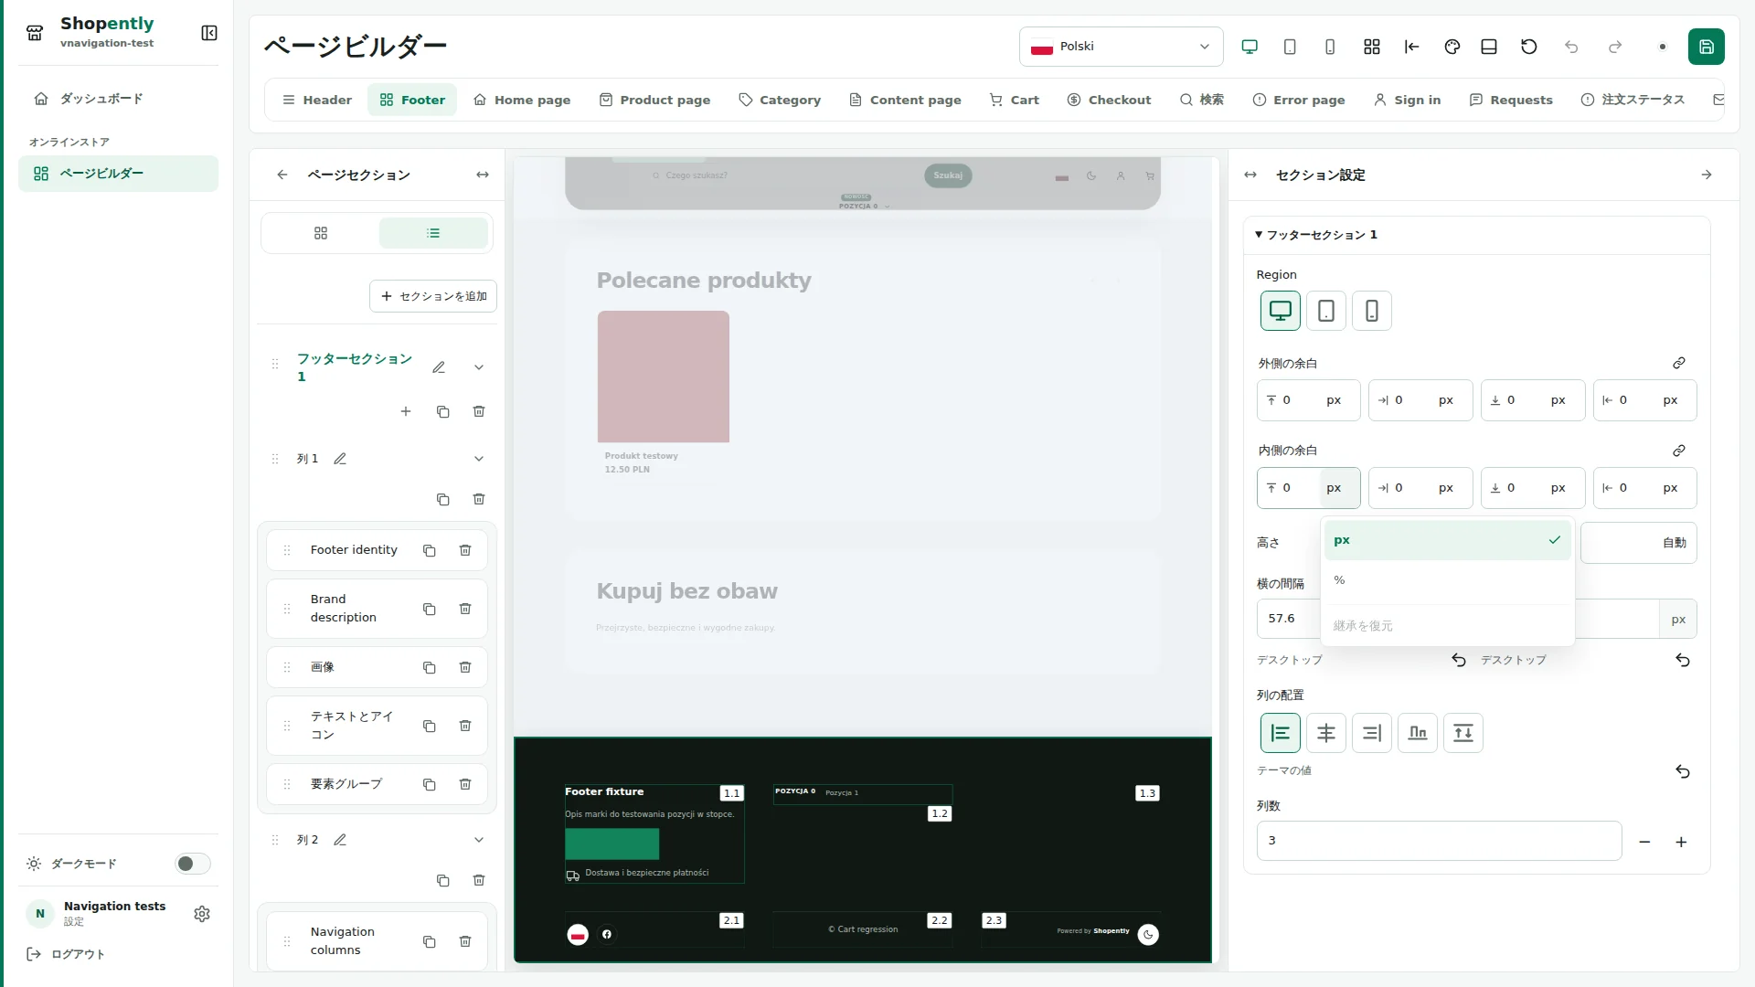Collapse the 列 1 chevron
The height and width of the screenshot is (987, 1755).
479,459
